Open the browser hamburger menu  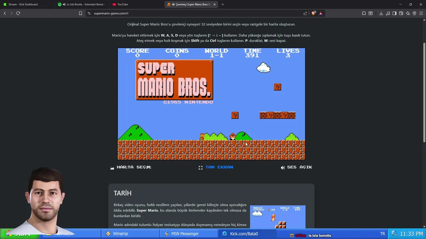tap(421, 13)
